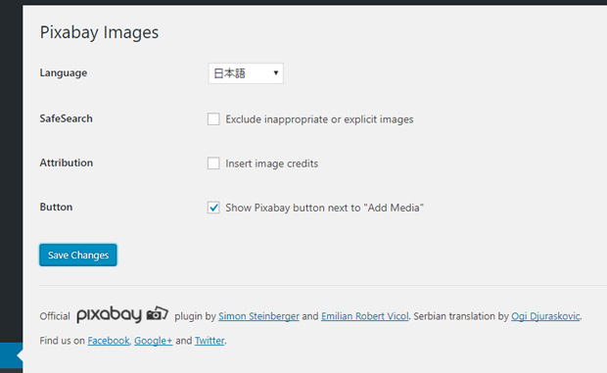The width and height of the screenshot is (607, 373).
Task: Click the Language field label
Action: [64, 72]
